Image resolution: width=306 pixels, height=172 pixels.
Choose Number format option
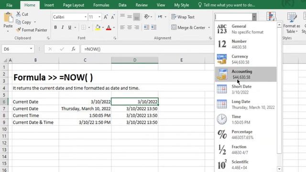click(246, 44)
